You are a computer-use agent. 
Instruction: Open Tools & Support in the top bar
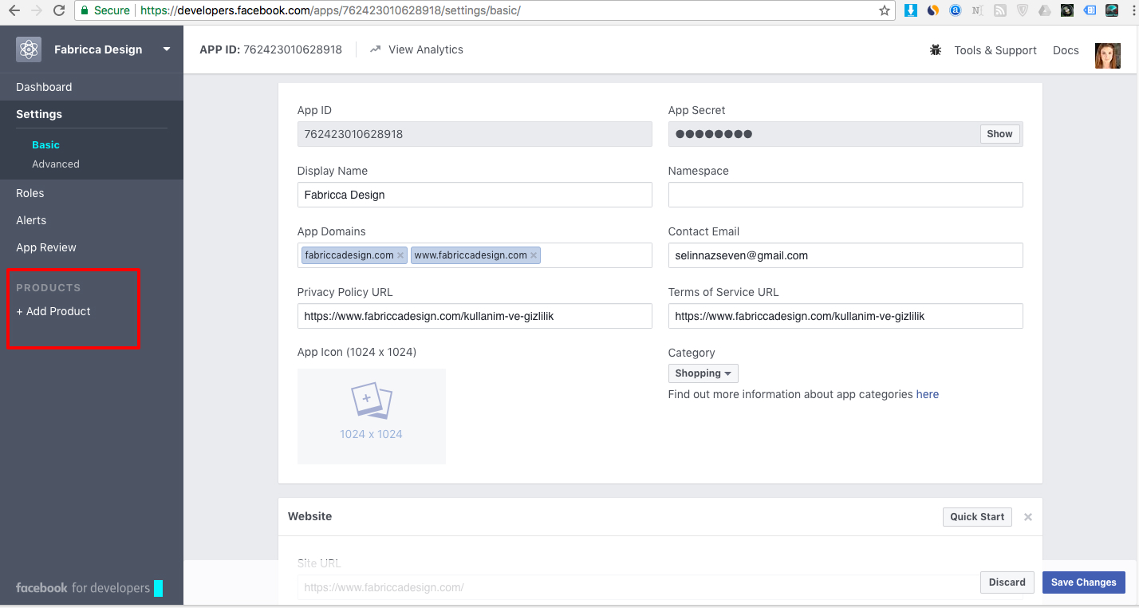(995, 50)
